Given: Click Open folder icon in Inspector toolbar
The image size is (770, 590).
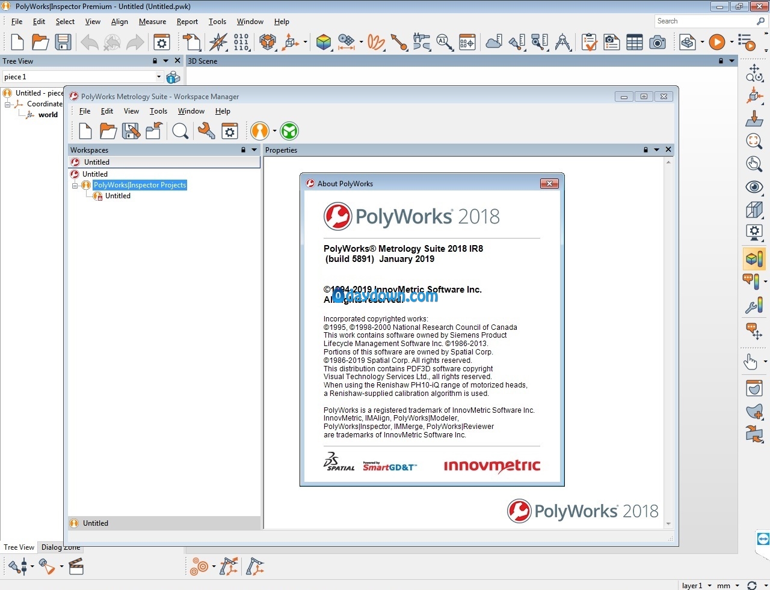Looking at the screenshot, I should click(40, 42).
